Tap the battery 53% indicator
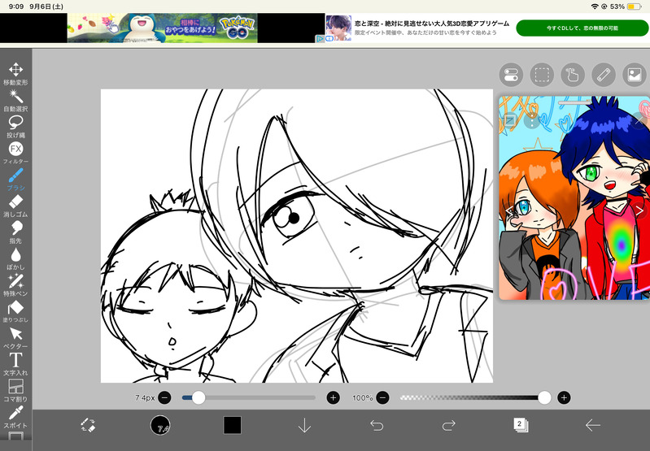This screenshot has height=451, width=650. pos(626,7)
